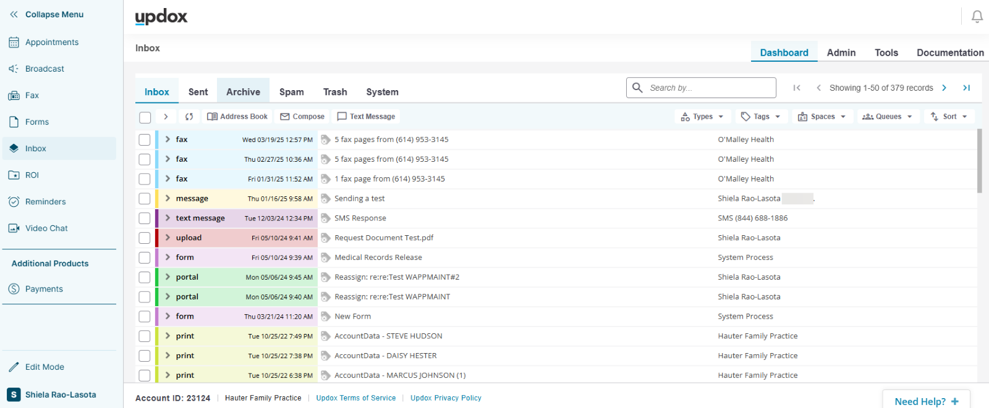Screen dimensions: 989x408
Task: Open Appointments from the sidebar
Action: pyautogui.click(x=52, y=42)
